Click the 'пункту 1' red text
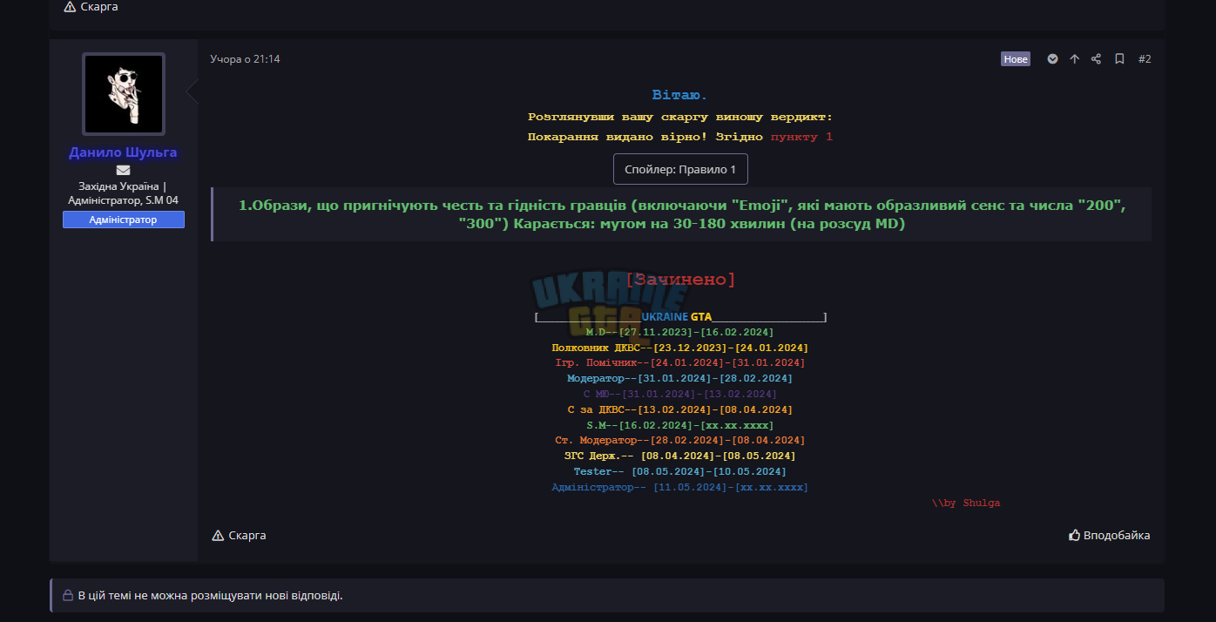The width and height of the screenshot is (1216, 622). [x=801, y=137]
